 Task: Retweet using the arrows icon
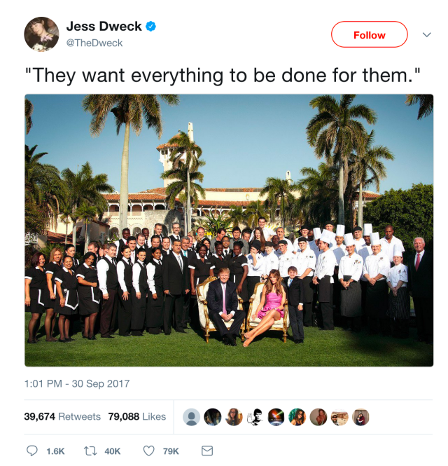[90, 451]
